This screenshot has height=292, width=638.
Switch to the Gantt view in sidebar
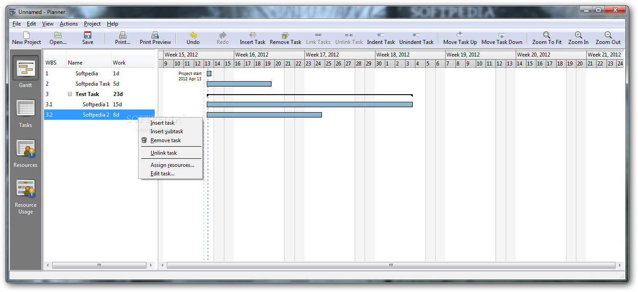26,68
